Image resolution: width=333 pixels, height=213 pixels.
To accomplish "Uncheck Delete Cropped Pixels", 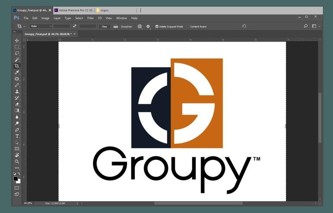I will click(157, 26).
